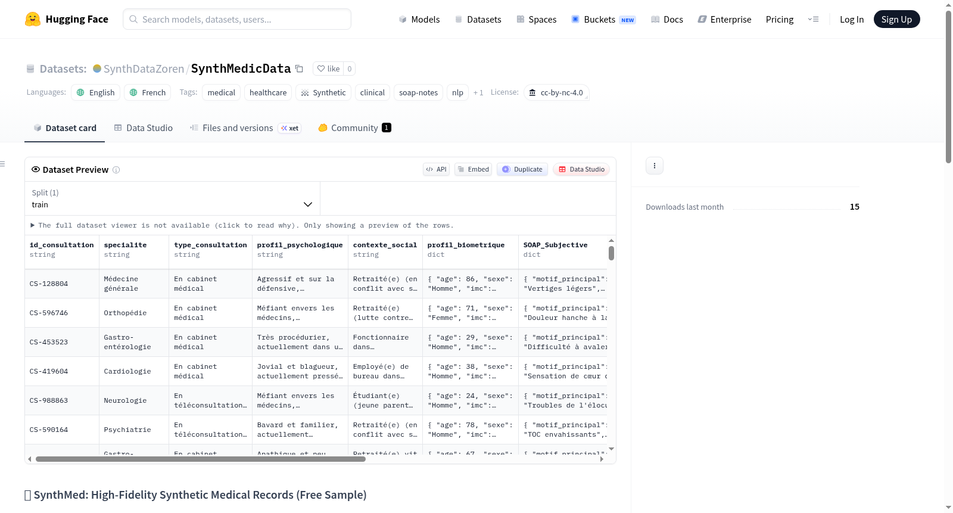This screenshot has height=513, width=953.
Task: Switch to the Dataset card tab
Action: click(65, 128)
